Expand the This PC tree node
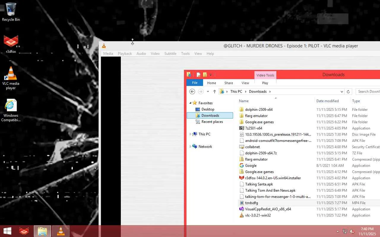 [190, 134]
